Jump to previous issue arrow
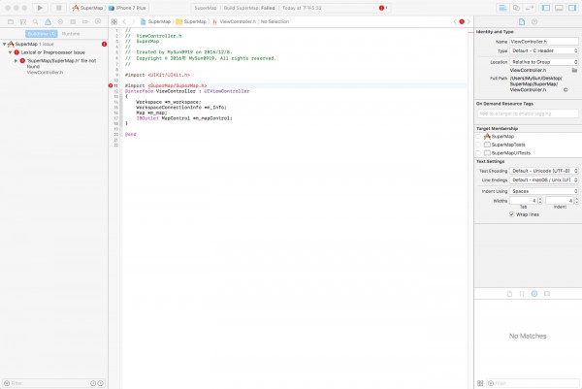Screen dimensions: 582x389 click(455, 22)
